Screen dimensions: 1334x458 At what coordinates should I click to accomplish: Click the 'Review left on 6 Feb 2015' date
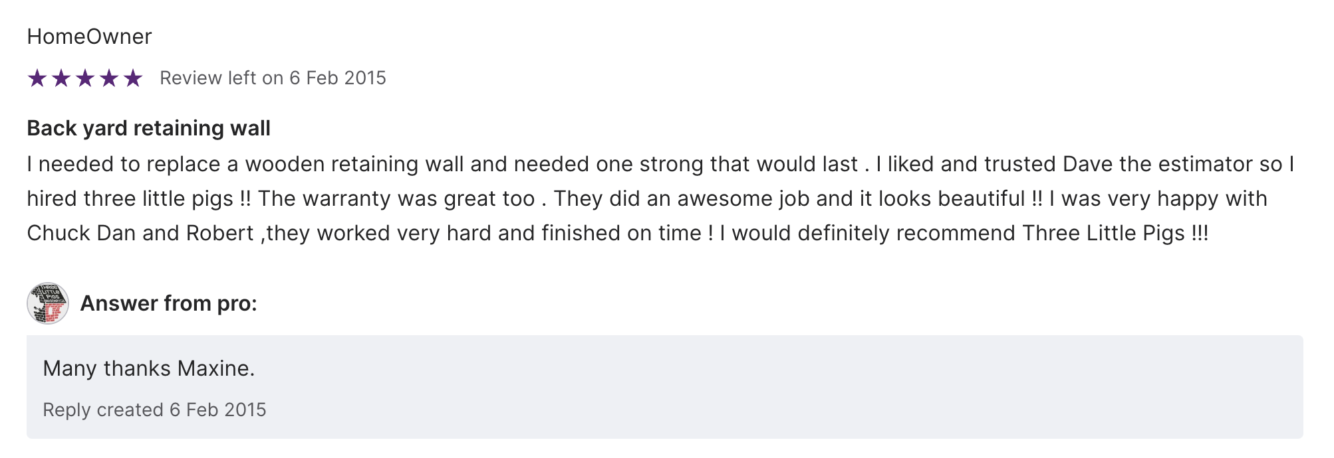click(273, 78)
